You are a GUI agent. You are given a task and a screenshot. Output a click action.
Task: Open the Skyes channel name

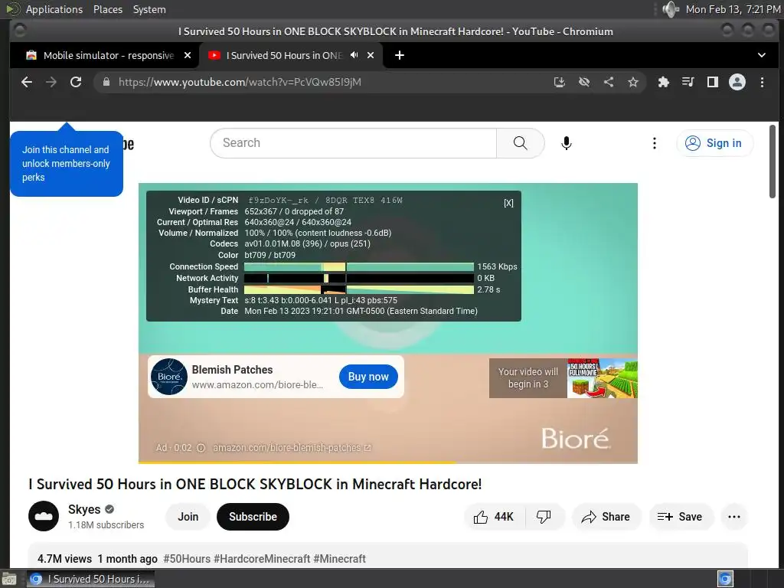point(84,509)
